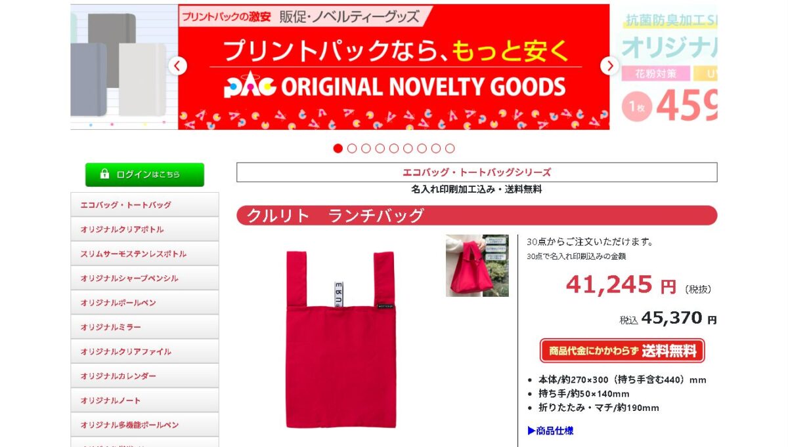Click the next slide arrow on banner
This screenshot has width=788, height=447.
tap(610, 66)
